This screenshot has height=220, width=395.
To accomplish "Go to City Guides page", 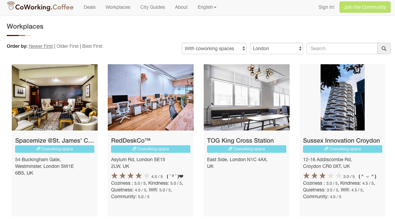I will coord(153,7).
